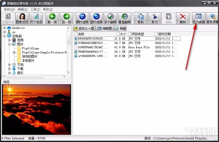The height and width of the screenshot is (142, 219).
Task: Expand the 下载 tree node
Action: (x=9, y=69)
